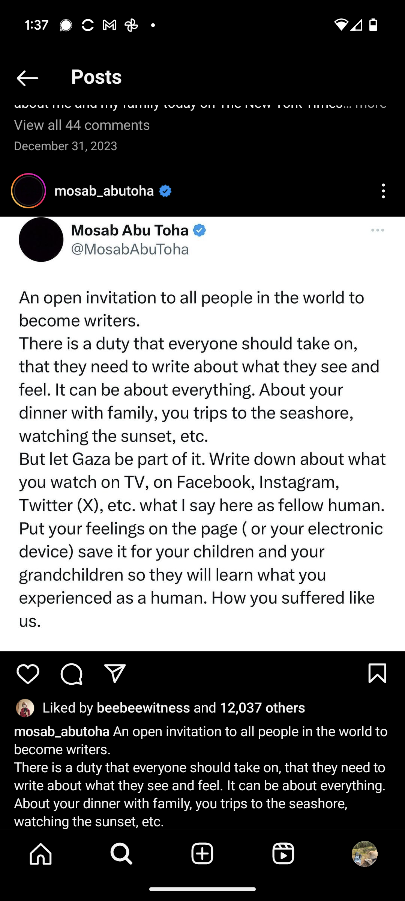The height and width of the screenshot is (901, 405).
Task: Open post options three-dot menu
Action: [x=383, y=191]
